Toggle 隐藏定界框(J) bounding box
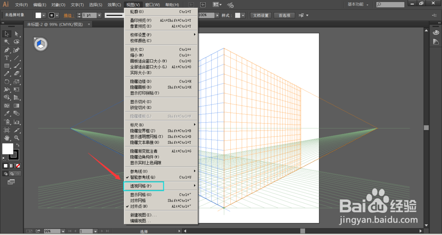 click(x=161, y=131)
